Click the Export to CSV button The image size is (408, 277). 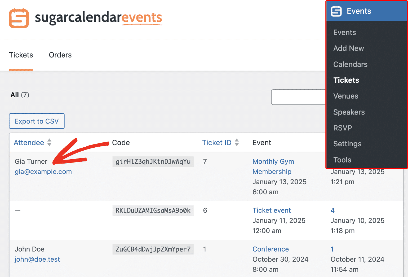coord(37,121)
